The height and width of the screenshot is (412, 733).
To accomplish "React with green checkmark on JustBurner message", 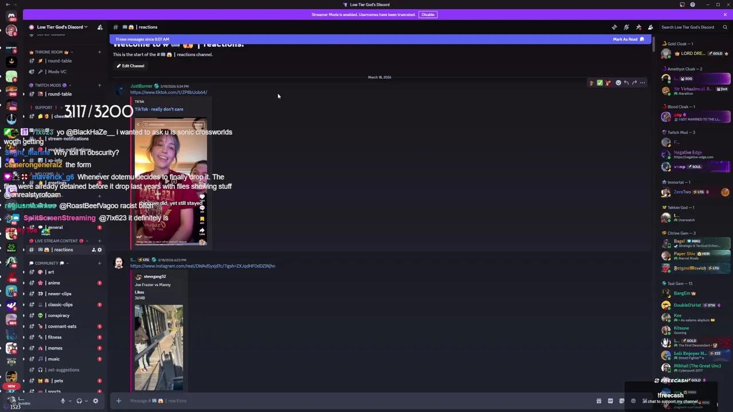I will (x=600, y=83).
